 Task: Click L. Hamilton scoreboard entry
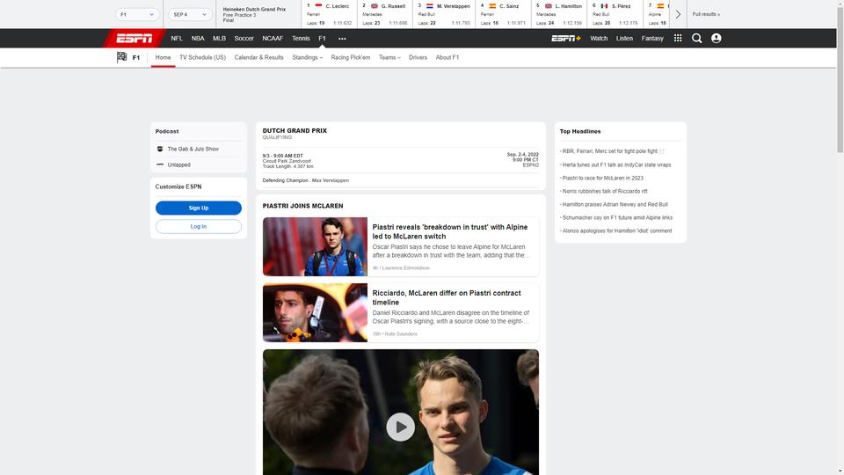(x=559, y=15)
